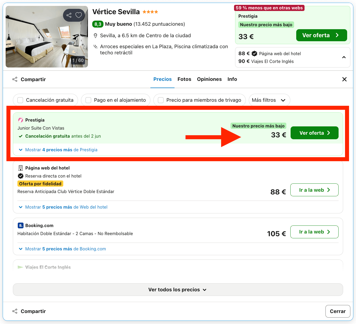Image resolution: width=356 pixels, height=324 pixels.
Task: Close the hotel details panel with X
Action: [344, 79]
